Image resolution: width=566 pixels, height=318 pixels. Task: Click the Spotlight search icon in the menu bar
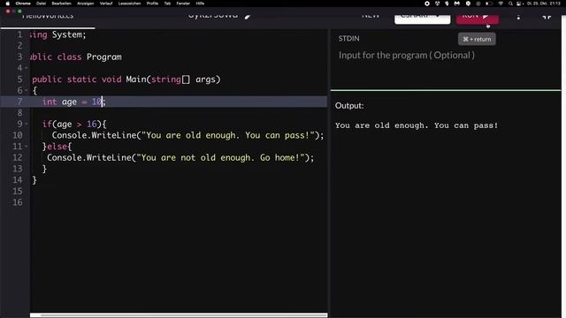[510, 4]
